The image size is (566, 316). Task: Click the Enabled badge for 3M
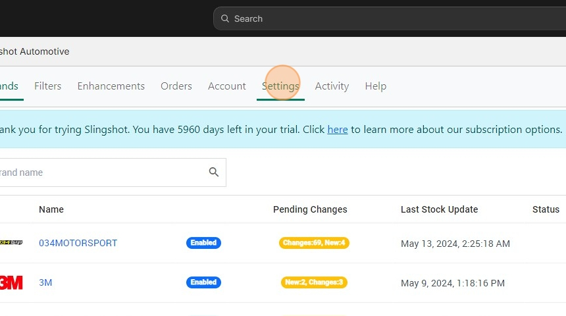coord(203,282)
